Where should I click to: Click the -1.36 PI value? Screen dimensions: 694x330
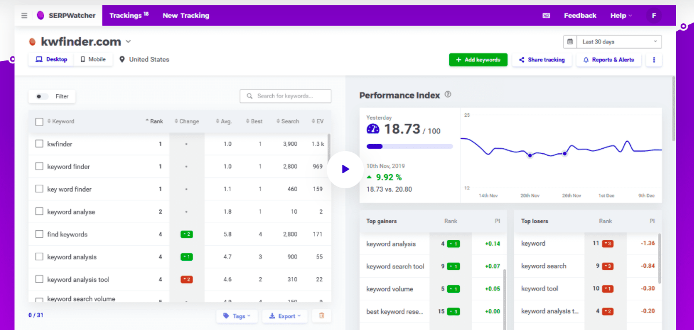pos(646,243)
